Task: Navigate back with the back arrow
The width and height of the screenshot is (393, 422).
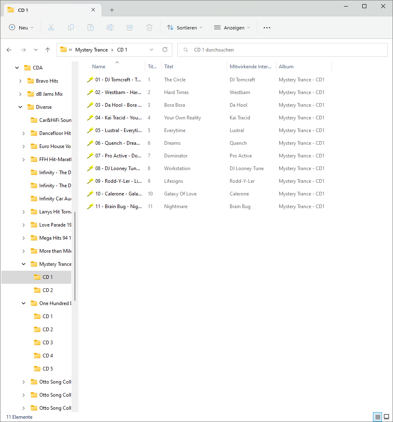Action: tap(9, 49)
